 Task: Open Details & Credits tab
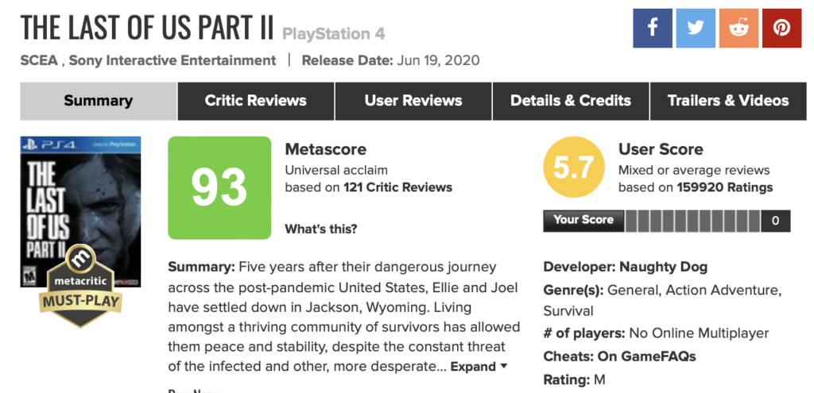click(571, 101)
